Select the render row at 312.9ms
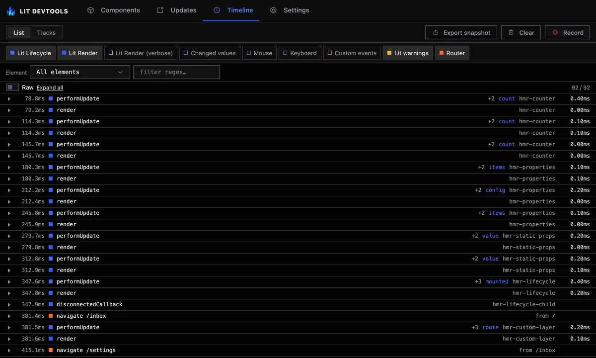 pos(298,270)
